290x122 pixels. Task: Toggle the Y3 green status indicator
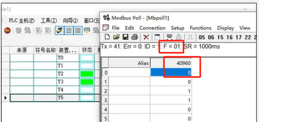87,82
